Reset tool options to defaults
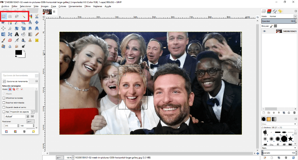 pyautogui.click(x=33, y=132)
